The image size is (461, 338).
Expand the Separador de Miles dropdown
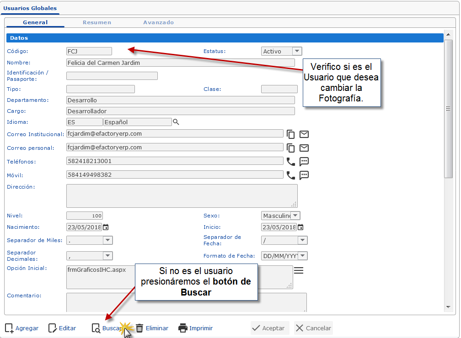point(107,240)
